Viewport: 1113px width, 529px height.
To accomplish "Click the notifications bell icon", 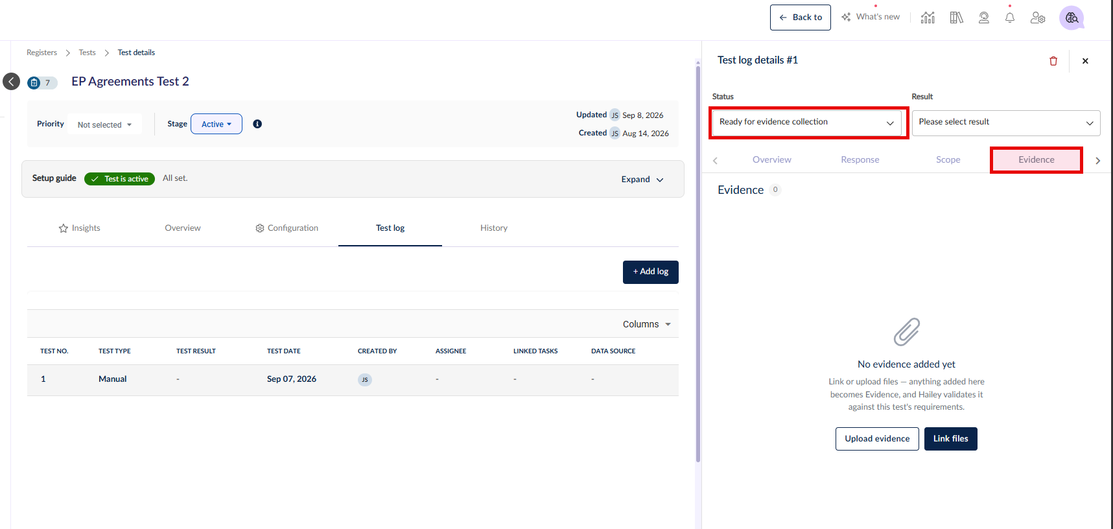I will tap(1010, 18).
